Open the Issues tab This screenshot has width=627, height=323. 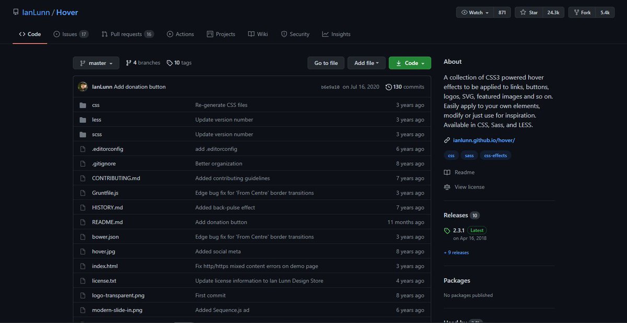tap(71, 34)
